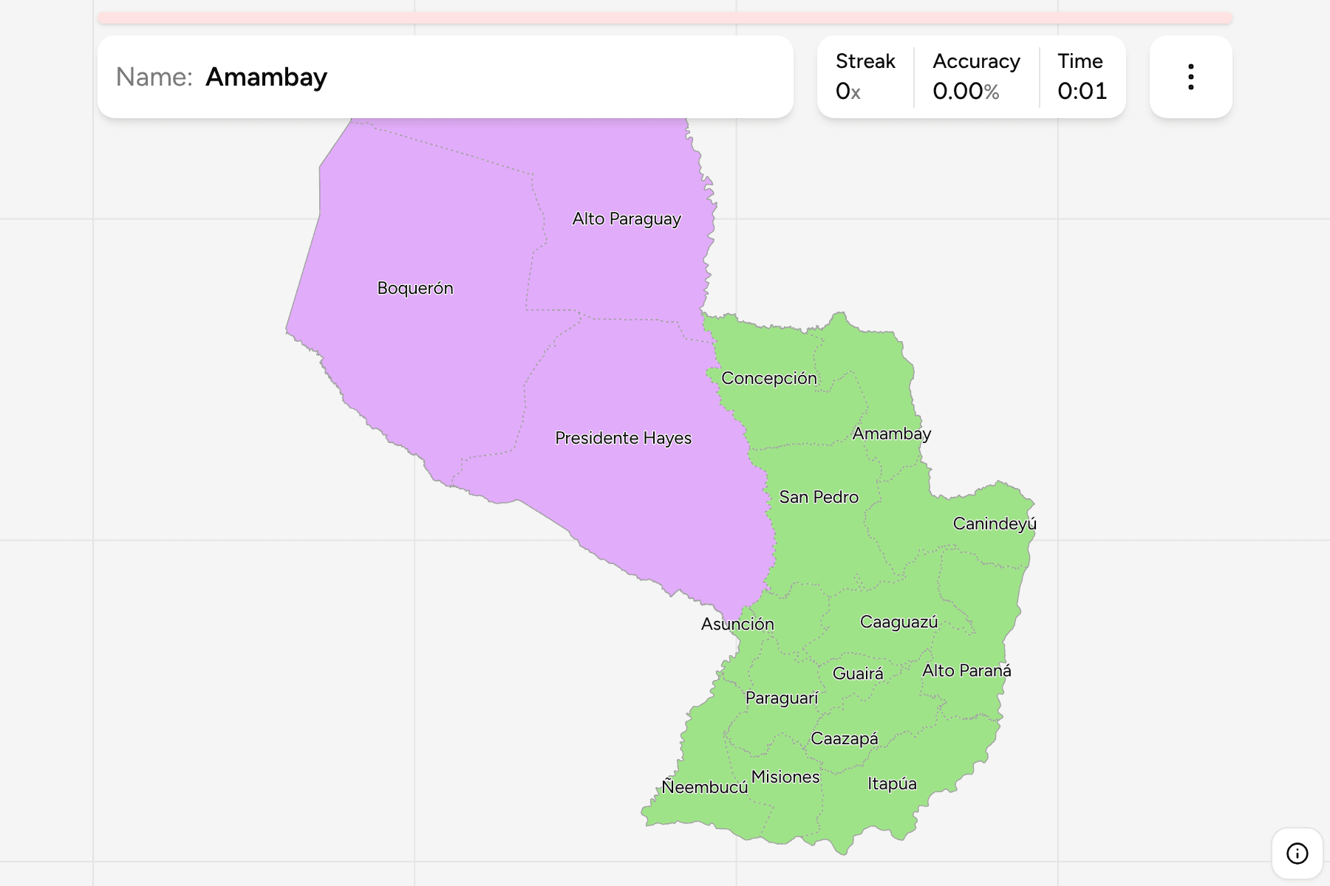
Task: Select the Boquerón region
Action: pos(415,288)
